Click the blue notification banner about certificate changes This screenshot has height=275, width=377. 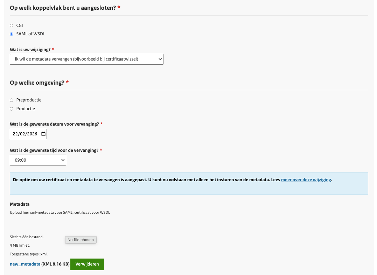point(188,183)
